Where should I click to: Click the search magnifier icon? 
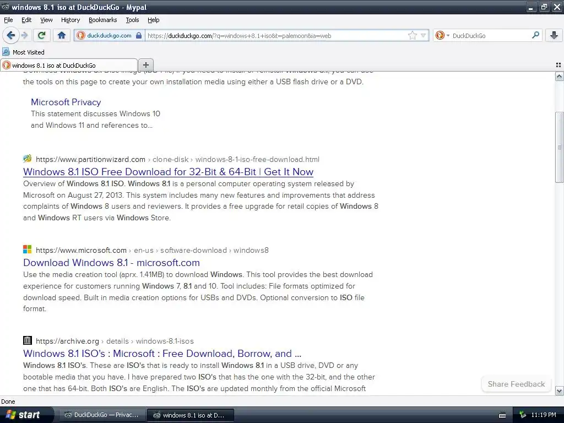535,35
